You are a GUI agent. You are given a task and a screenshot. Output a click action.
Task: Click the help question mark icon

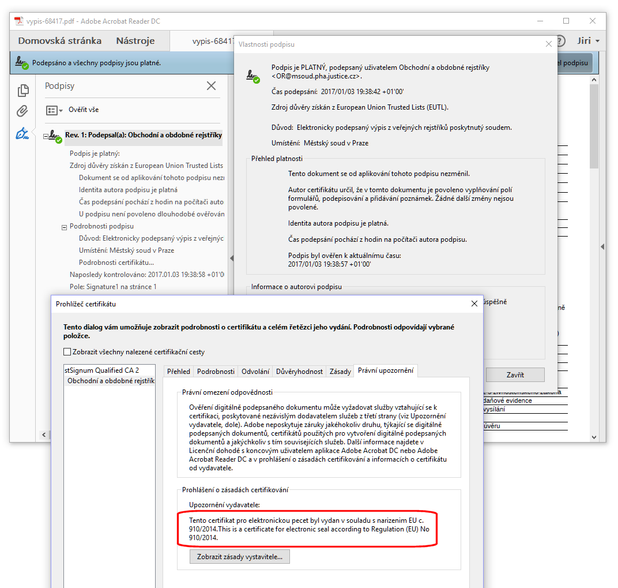coord(562,40)
